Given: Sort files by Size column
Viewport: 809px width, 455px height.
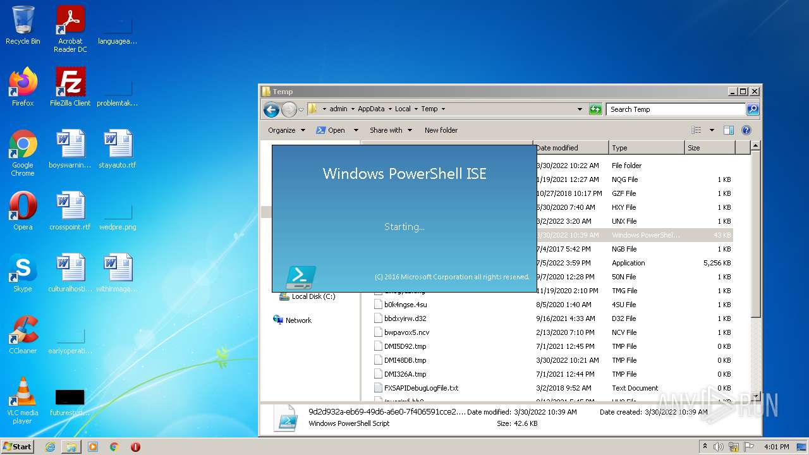Looking at the screenshot, I should point(710,148).
